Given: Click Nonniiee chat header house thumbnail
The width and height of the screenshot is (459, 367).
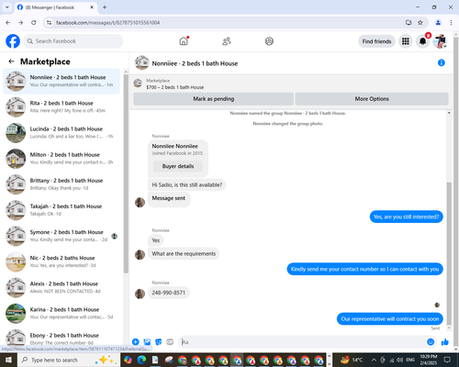Looking at the screenshot, I should [142, 62].
